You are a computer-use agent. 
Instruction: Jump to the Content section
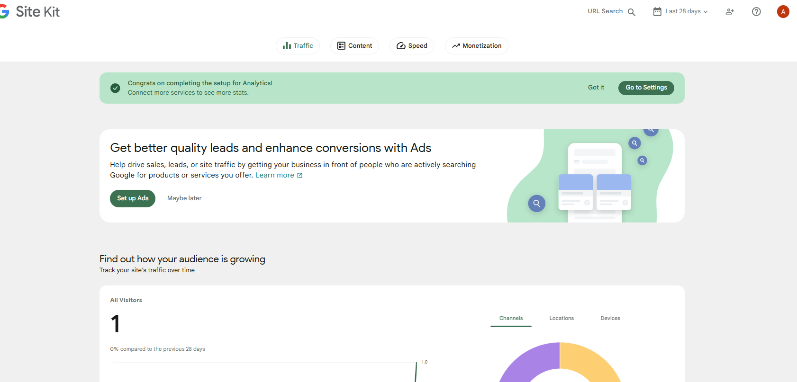pos(354,46)
